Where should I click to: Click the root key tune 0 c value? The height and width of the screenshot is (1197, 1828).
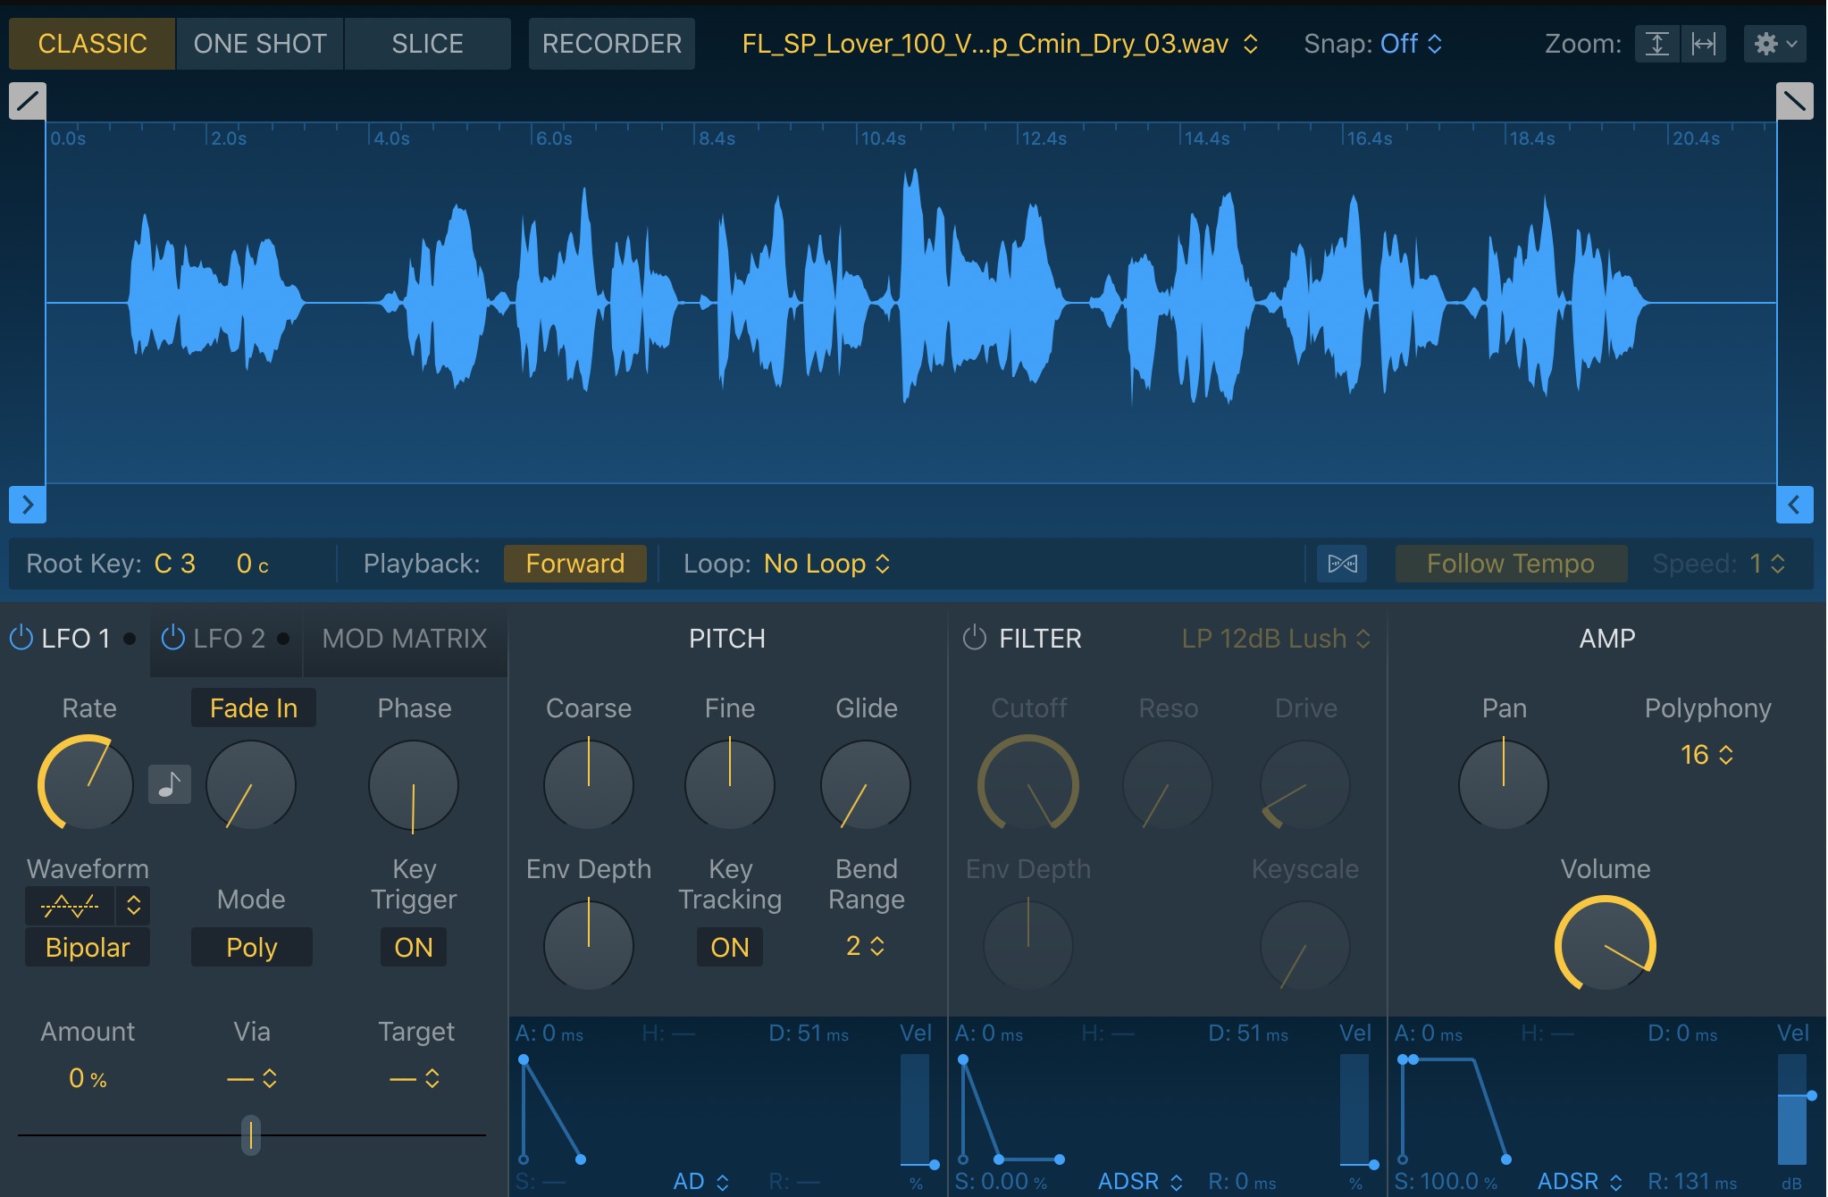tap(252, 564)
